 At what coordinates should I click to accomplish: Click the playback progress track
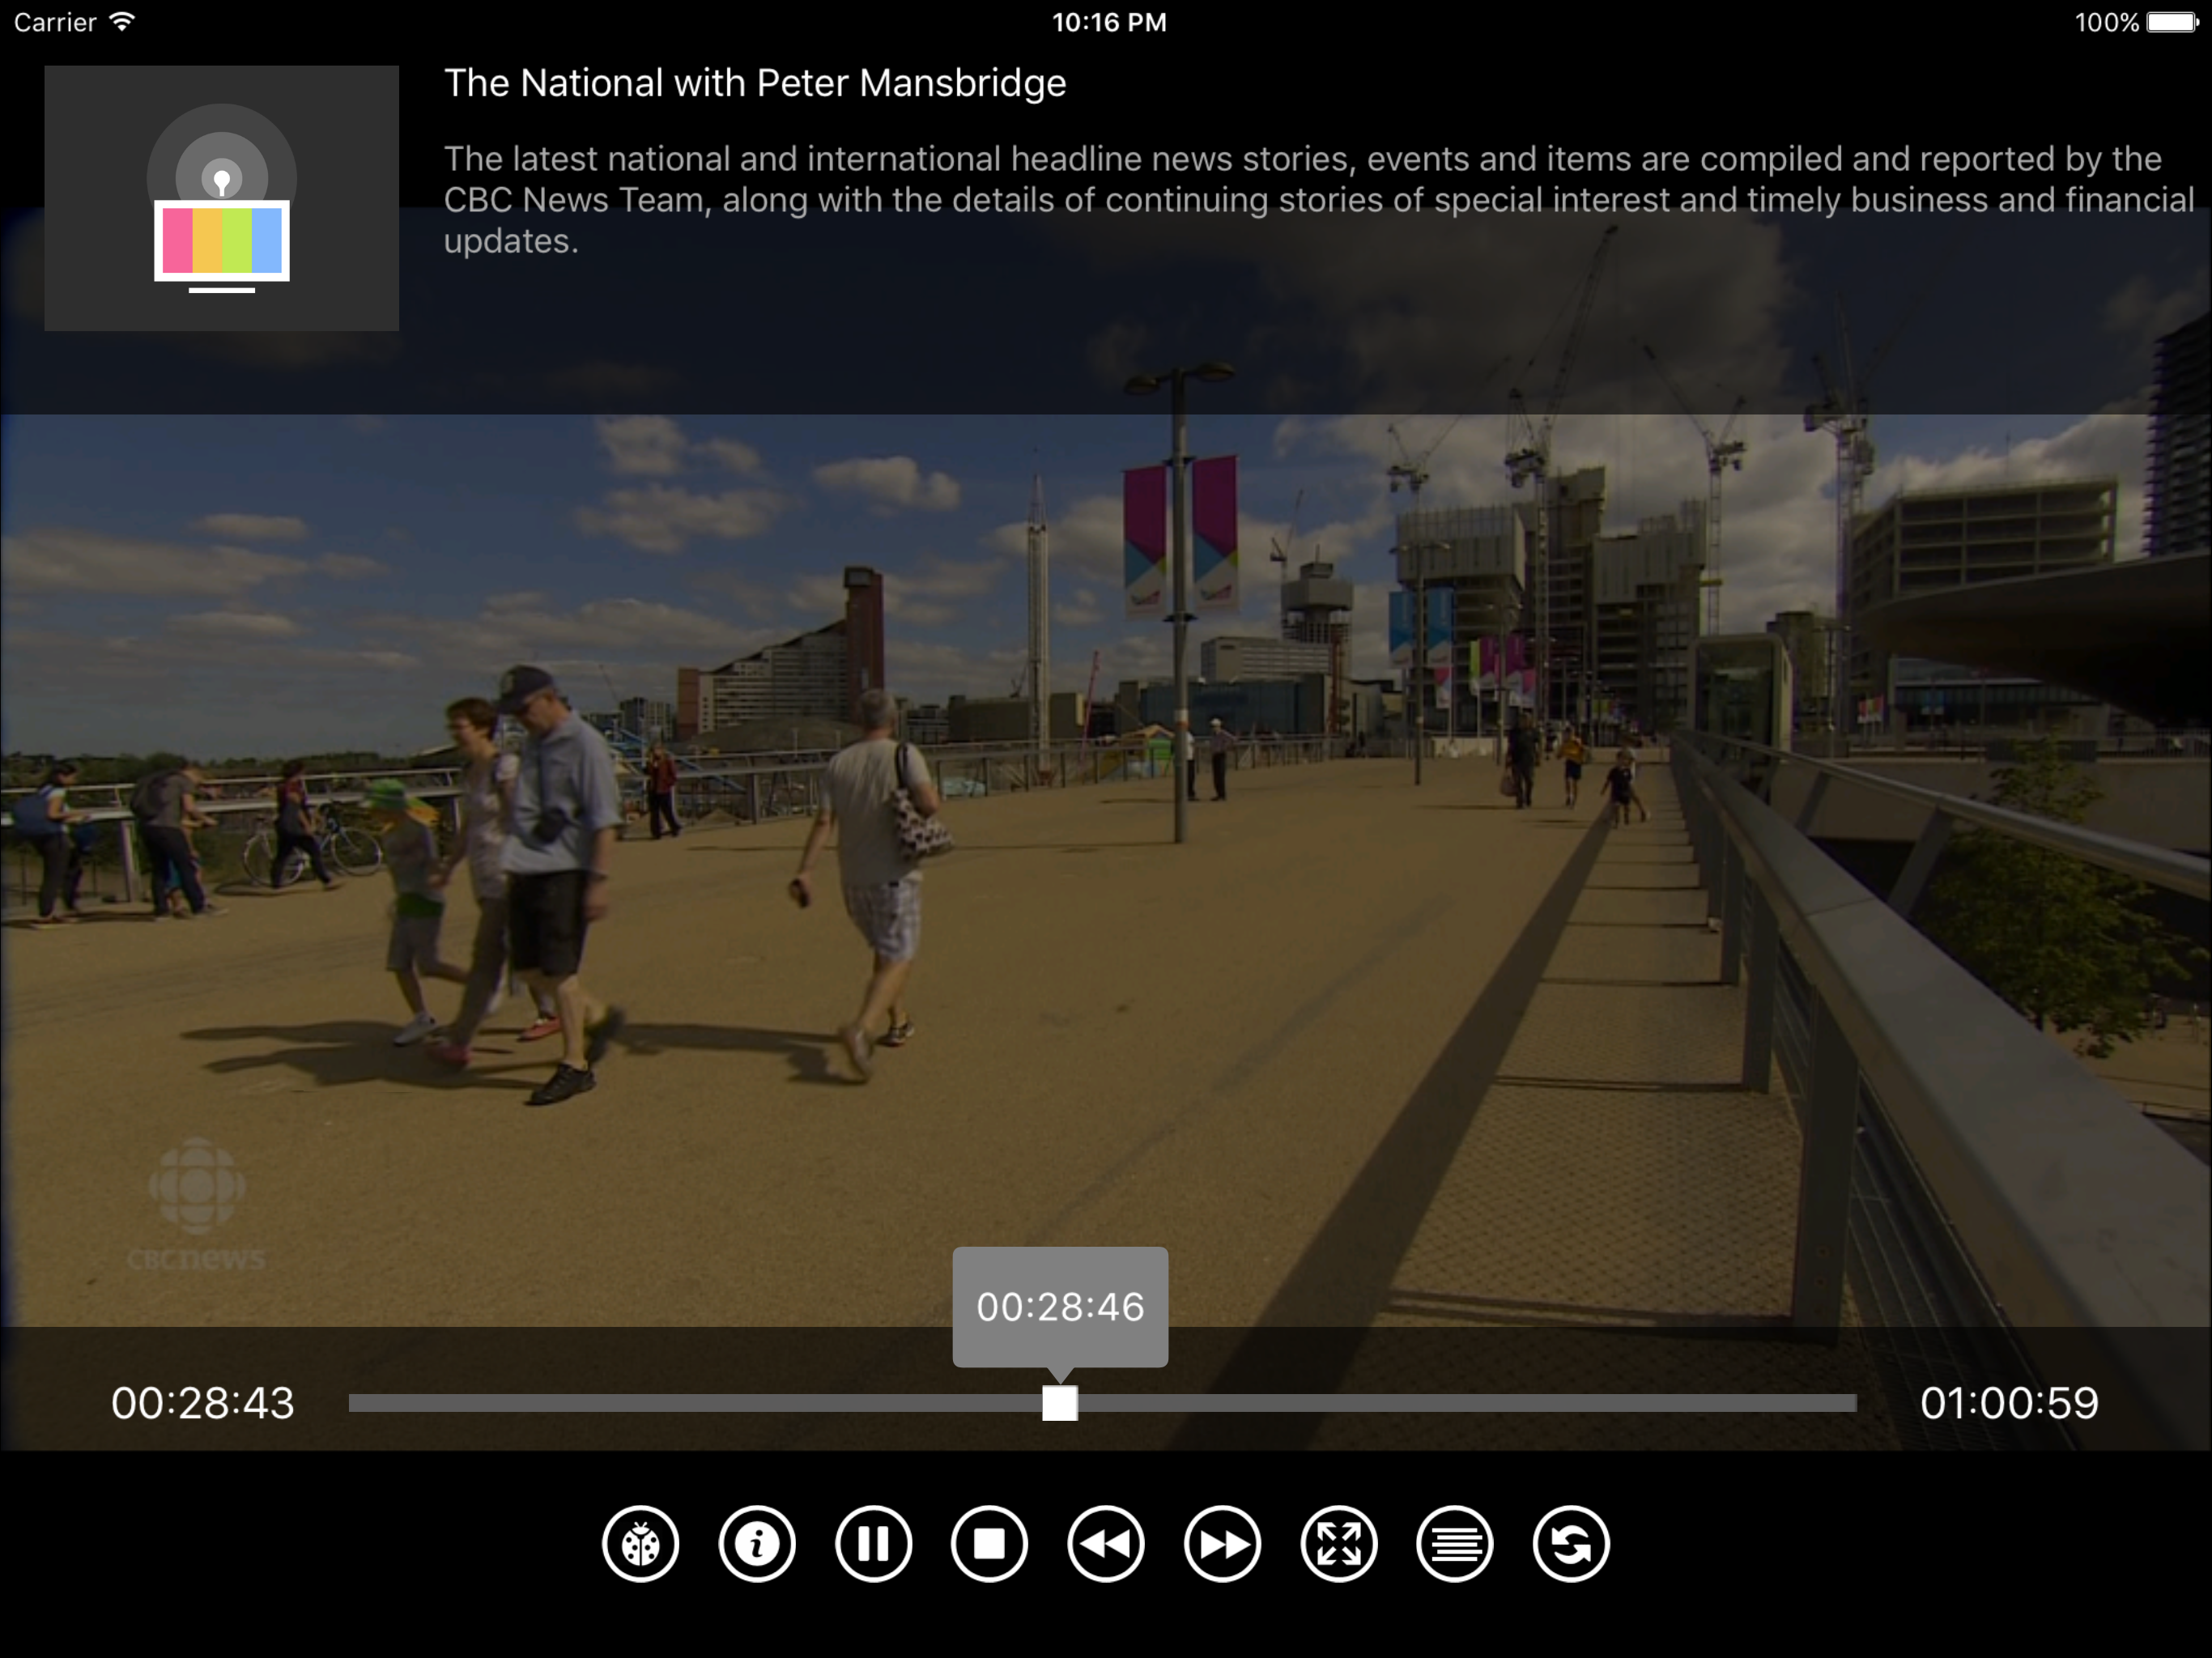point(1102,1403)
